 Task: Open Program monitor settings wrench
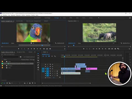click(x=121, y=43)
